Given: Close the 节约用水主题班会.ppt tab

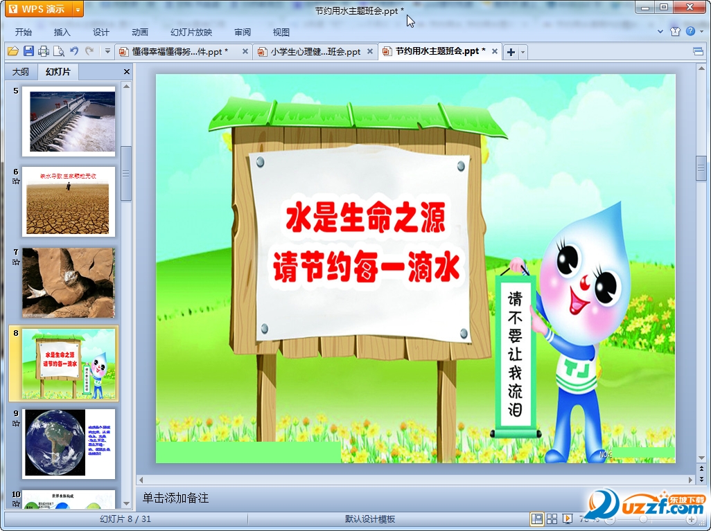Looking at the screenshot, I should pyautogui.click(x=495, y=52).
